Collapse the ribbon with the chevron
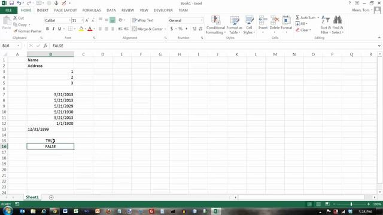 (379, 38)
